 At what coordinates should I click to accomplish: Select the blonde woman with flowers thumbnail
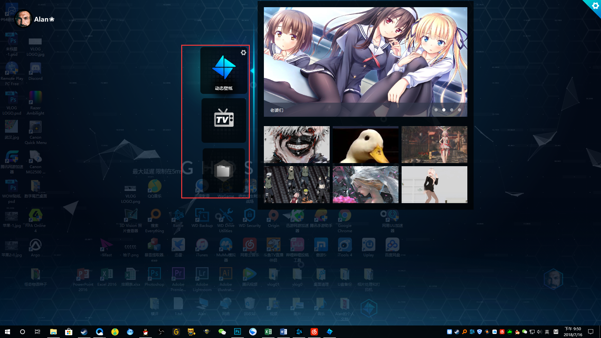pyautogui.click(x=365, y=185)
